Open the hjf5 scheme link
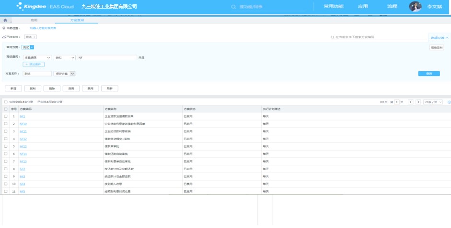 click(x=23, y=191)
